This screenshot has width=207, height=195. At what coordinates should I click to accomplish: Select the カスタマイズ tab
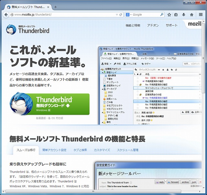[x=102, y=150]
